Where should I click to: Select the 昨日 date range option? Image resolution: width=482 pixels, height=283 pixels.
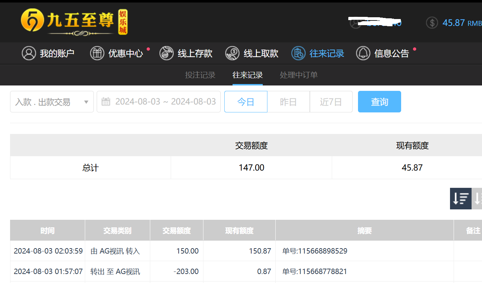(288, 102)
